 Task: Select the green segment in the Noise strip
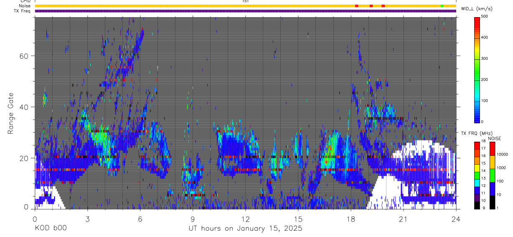[442, 6]
